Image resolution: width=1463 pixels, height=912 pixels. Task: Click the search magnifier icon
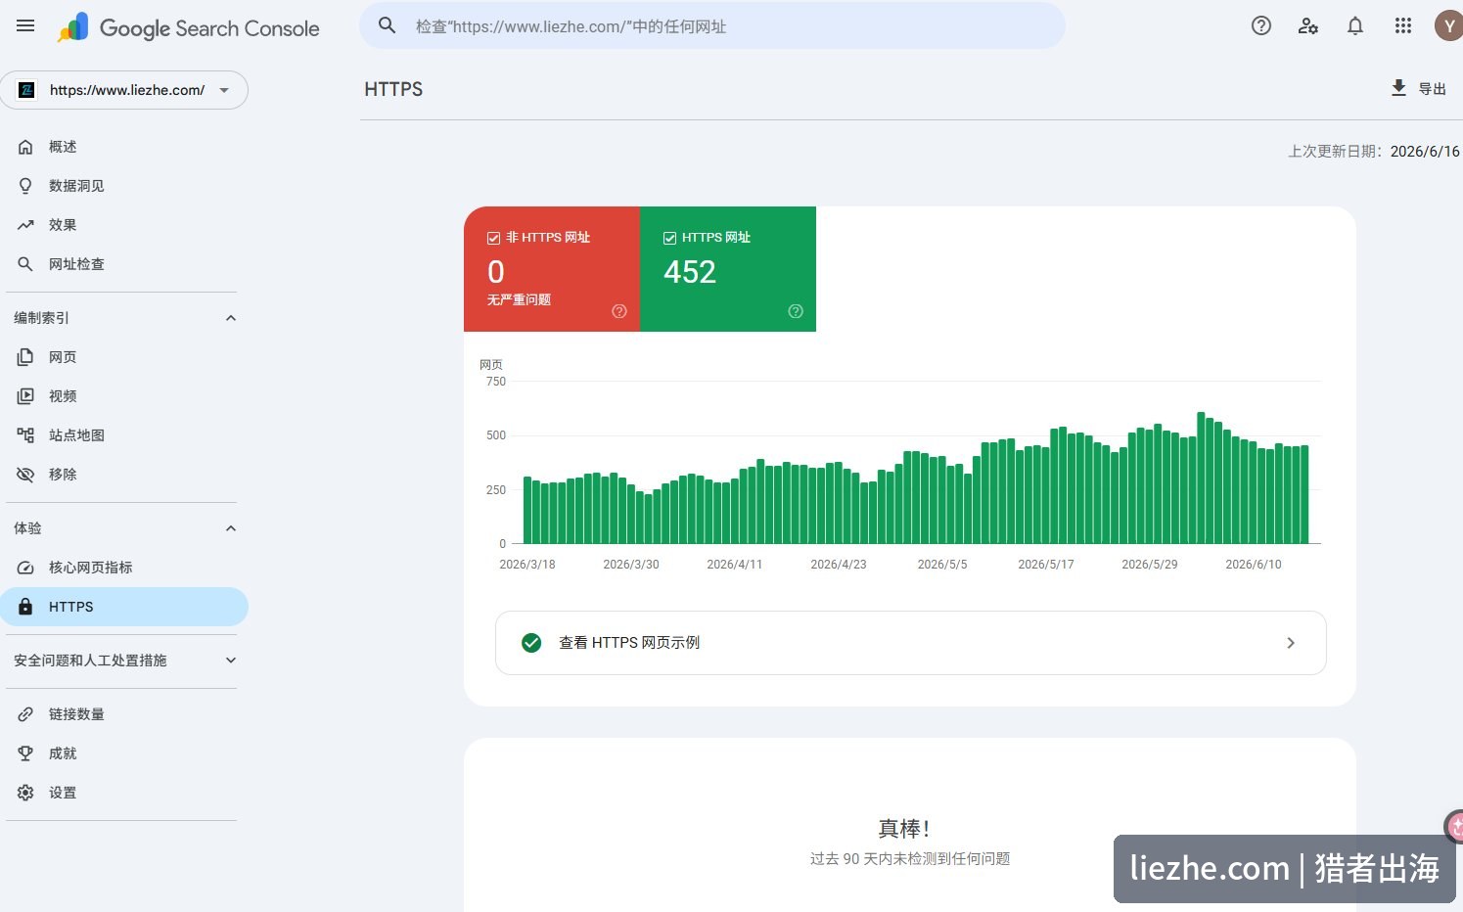[x=388, y=25]
